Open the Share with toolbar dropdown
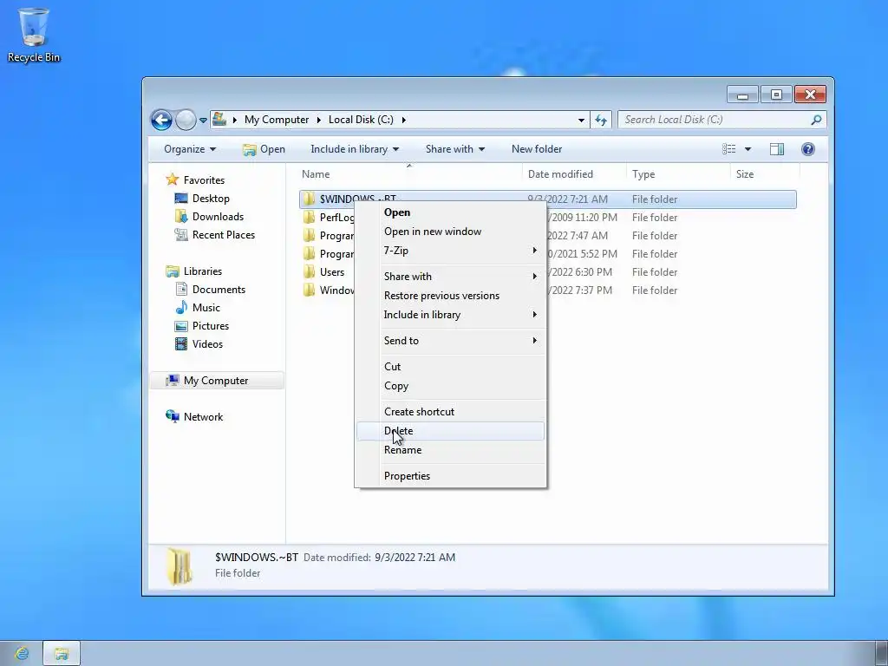 (455, 149)
